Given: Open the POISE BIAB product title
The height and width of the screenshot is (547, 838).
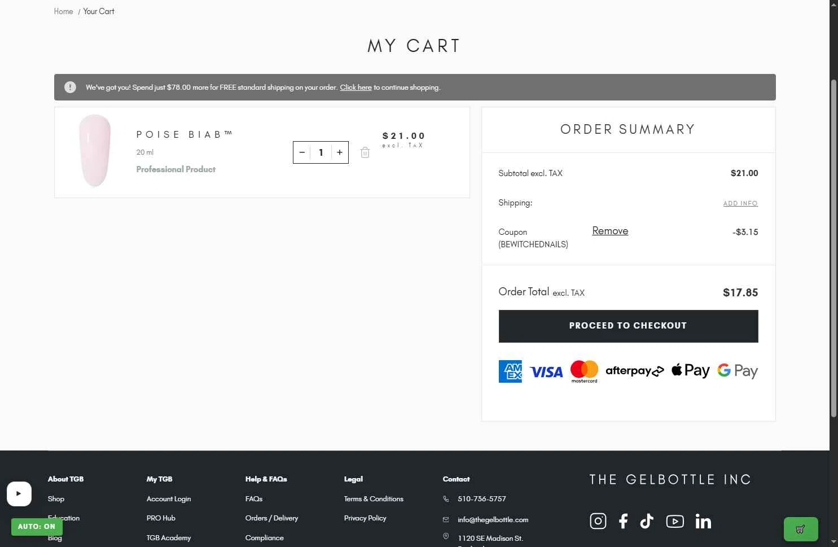Looking at the screenshot, I should coord(185,134).
